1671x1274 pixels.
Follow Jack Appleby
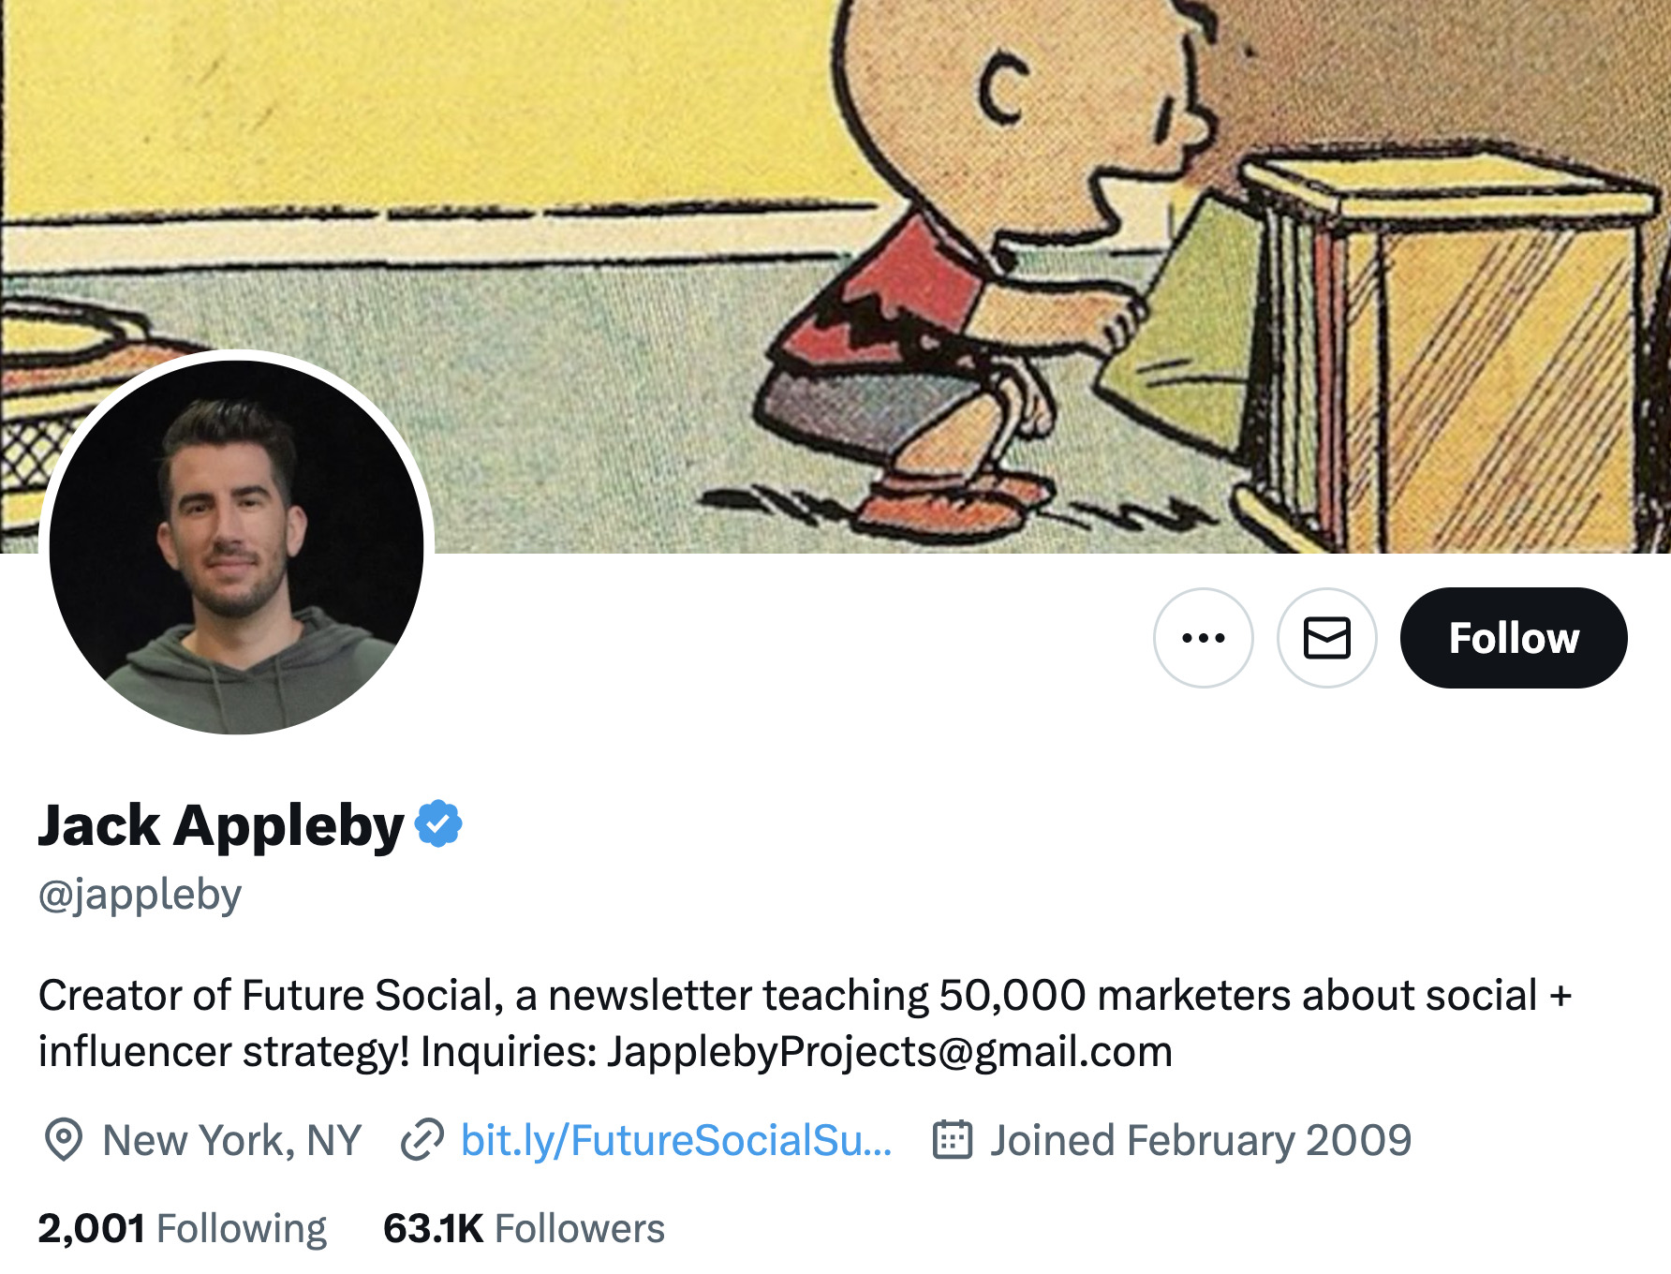pos(1514,638)
